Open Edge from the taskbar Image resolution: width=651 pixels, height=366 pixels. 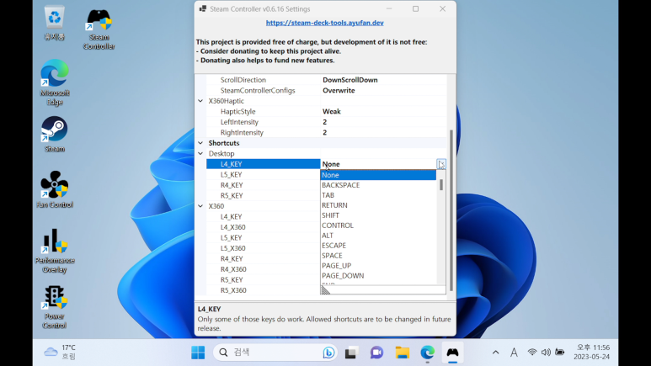(x=427, y=353)
